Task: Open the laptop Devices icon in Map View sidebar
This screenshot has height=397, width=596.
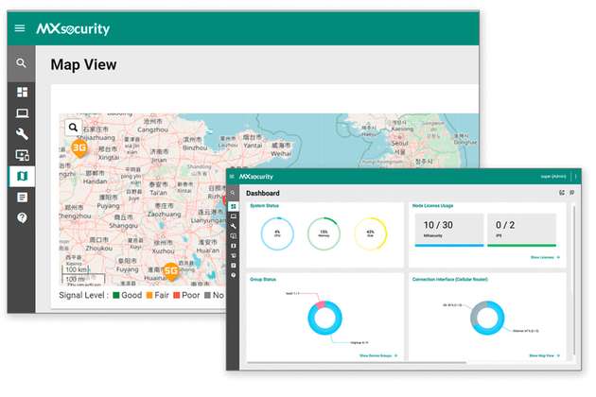Action: pyautogui.click(x=22, y=113)
